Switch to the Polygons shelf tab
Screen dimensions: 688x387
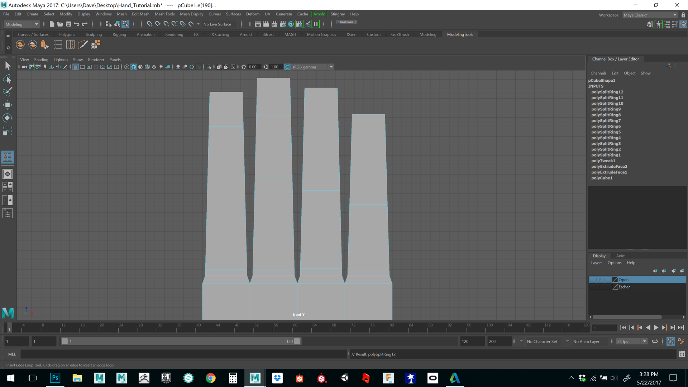pos(67,34)
